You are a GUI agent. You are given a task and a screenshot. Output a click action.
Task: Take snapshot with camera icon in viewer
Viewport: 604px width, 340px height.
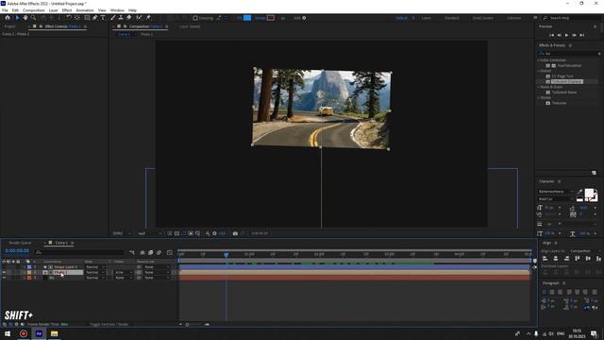tap(235, 233)
